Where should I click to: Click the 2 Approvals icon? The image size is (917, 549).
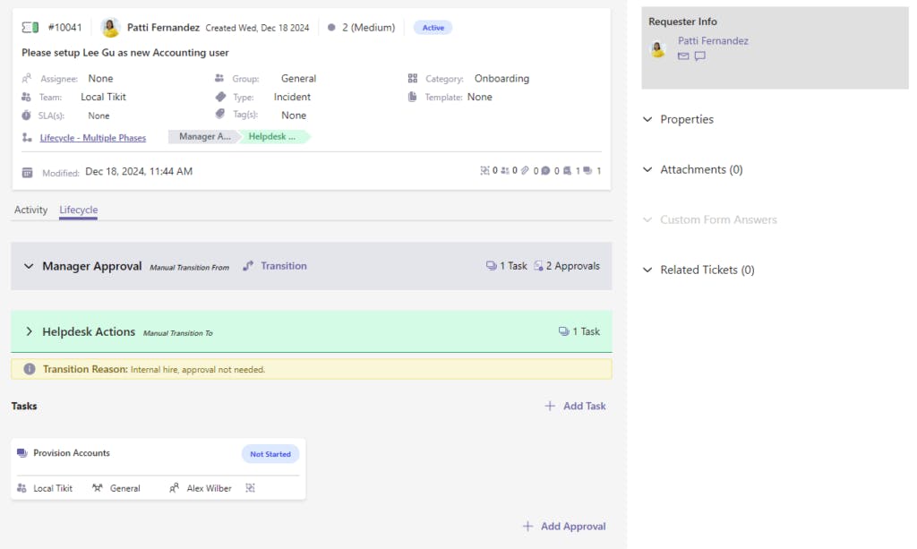[538, 266]
